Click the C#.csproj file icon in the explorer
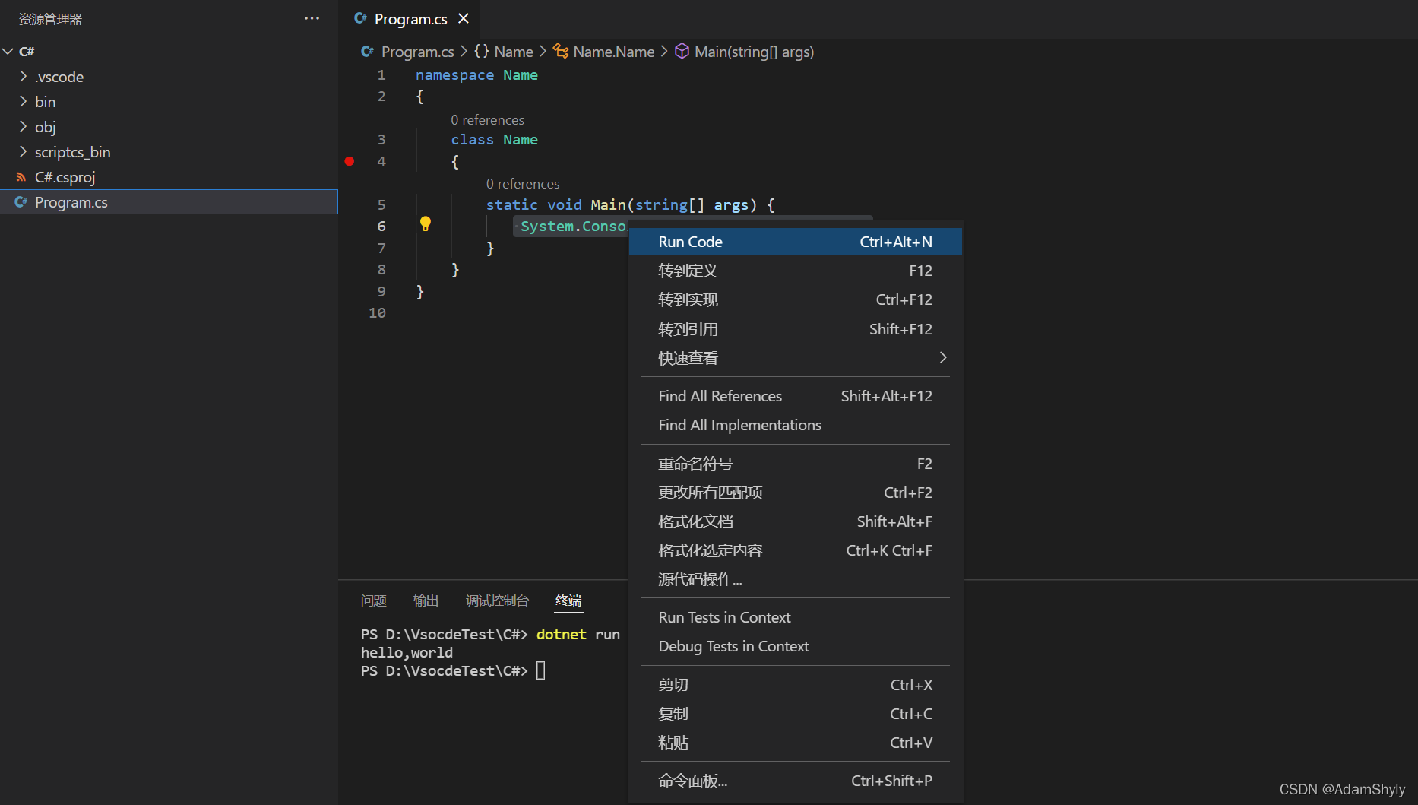Screen dimensions: 1418x805 (21, 176)
